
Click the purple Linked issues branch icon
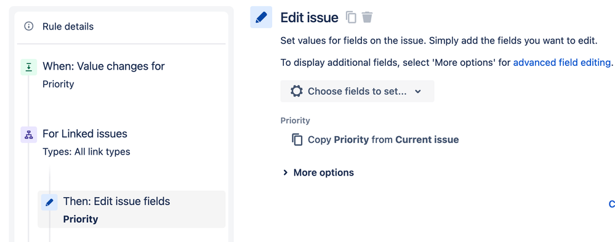[29, 134]
